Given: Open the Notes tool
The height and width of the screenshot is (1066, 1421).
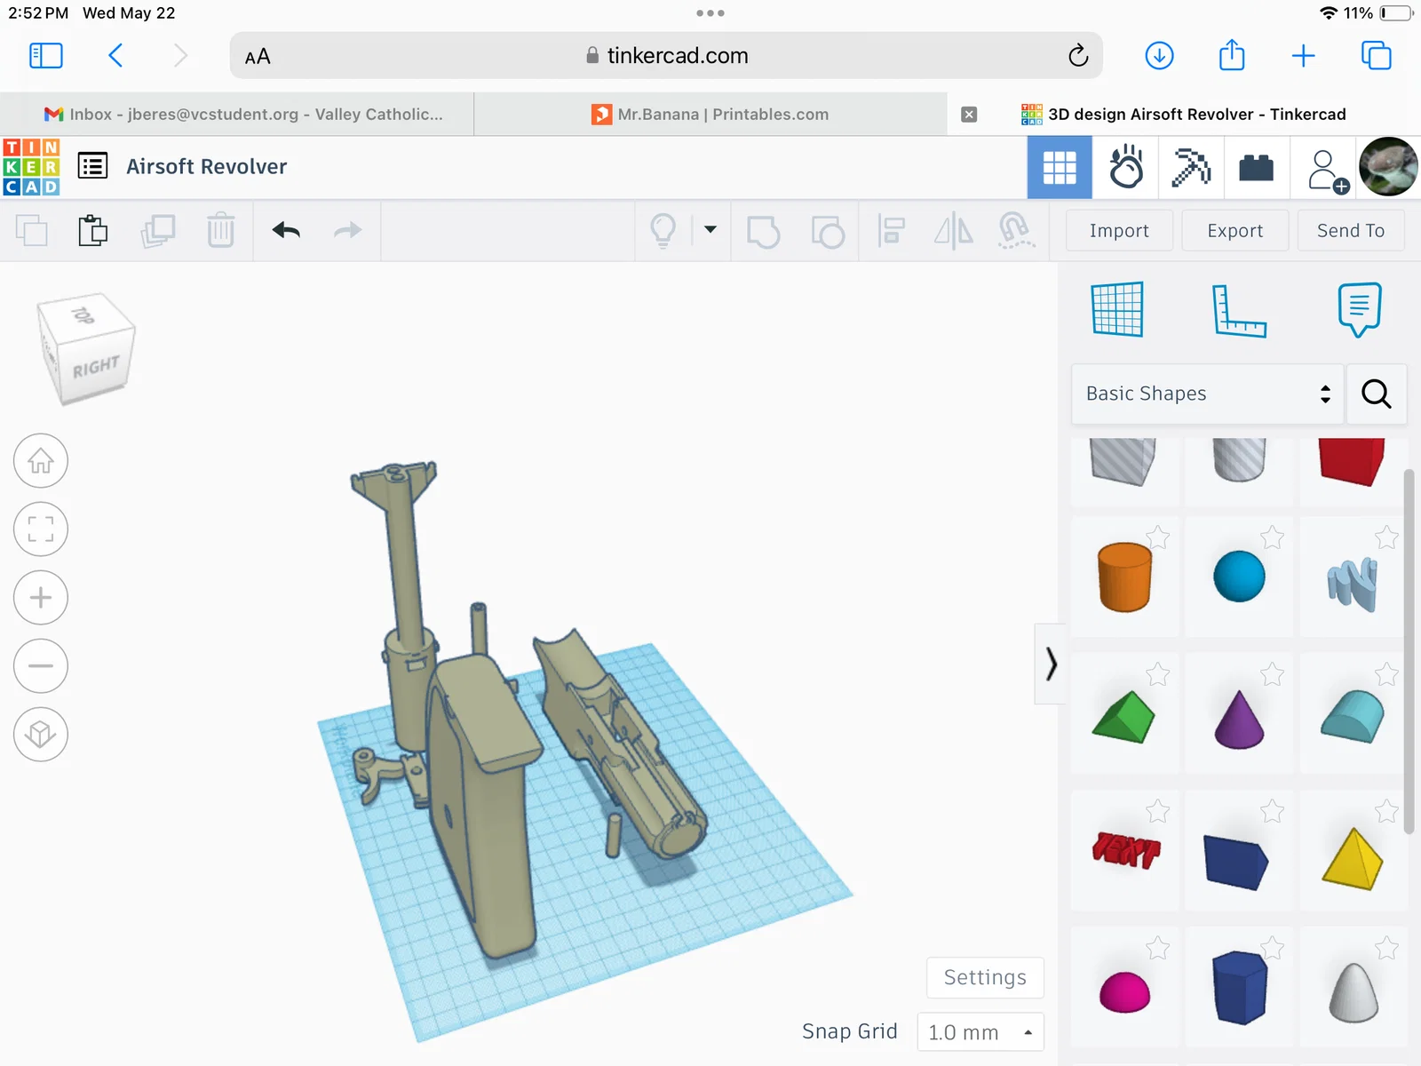Looking at the screenshot, I should tap(1360, 310).
